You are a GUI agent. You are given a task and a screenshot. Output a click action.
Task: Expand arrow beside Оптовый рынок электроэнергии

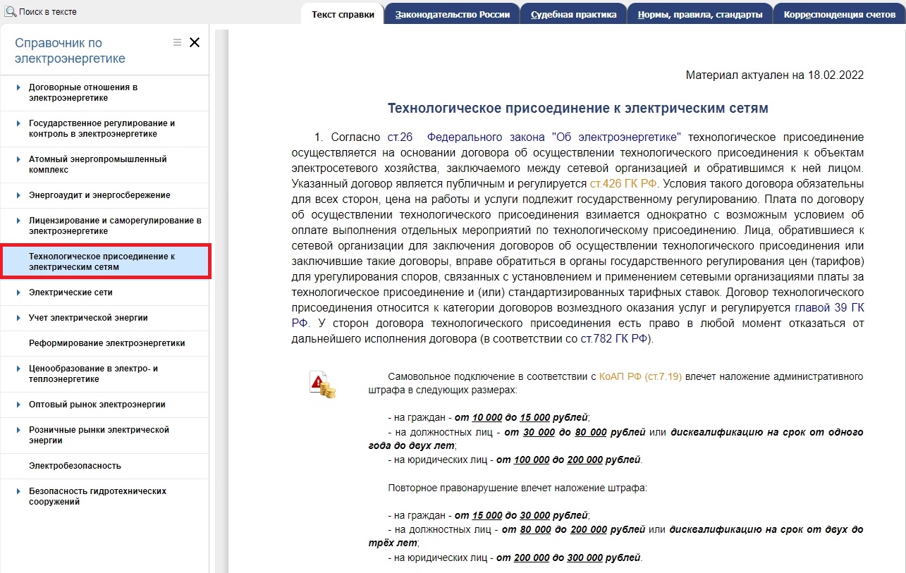(18, 405)
